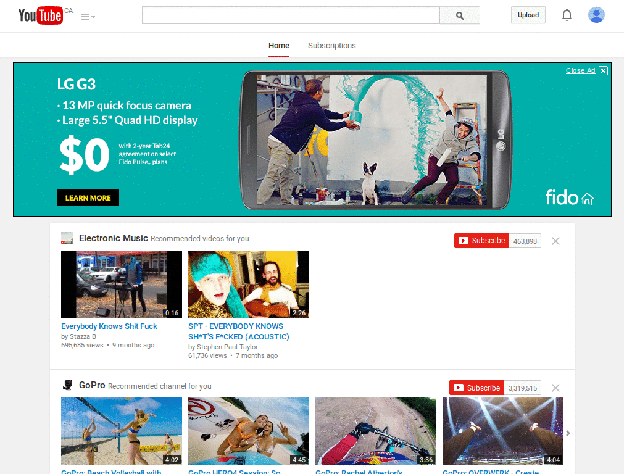Focus the search input field
The width and height of the screenshot is (632, 474).
click(x=291, y=15)
